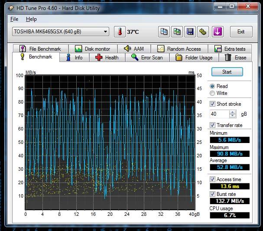
Task: Select Read radio button
Action: pyautogui.click(x=212, y=86)
